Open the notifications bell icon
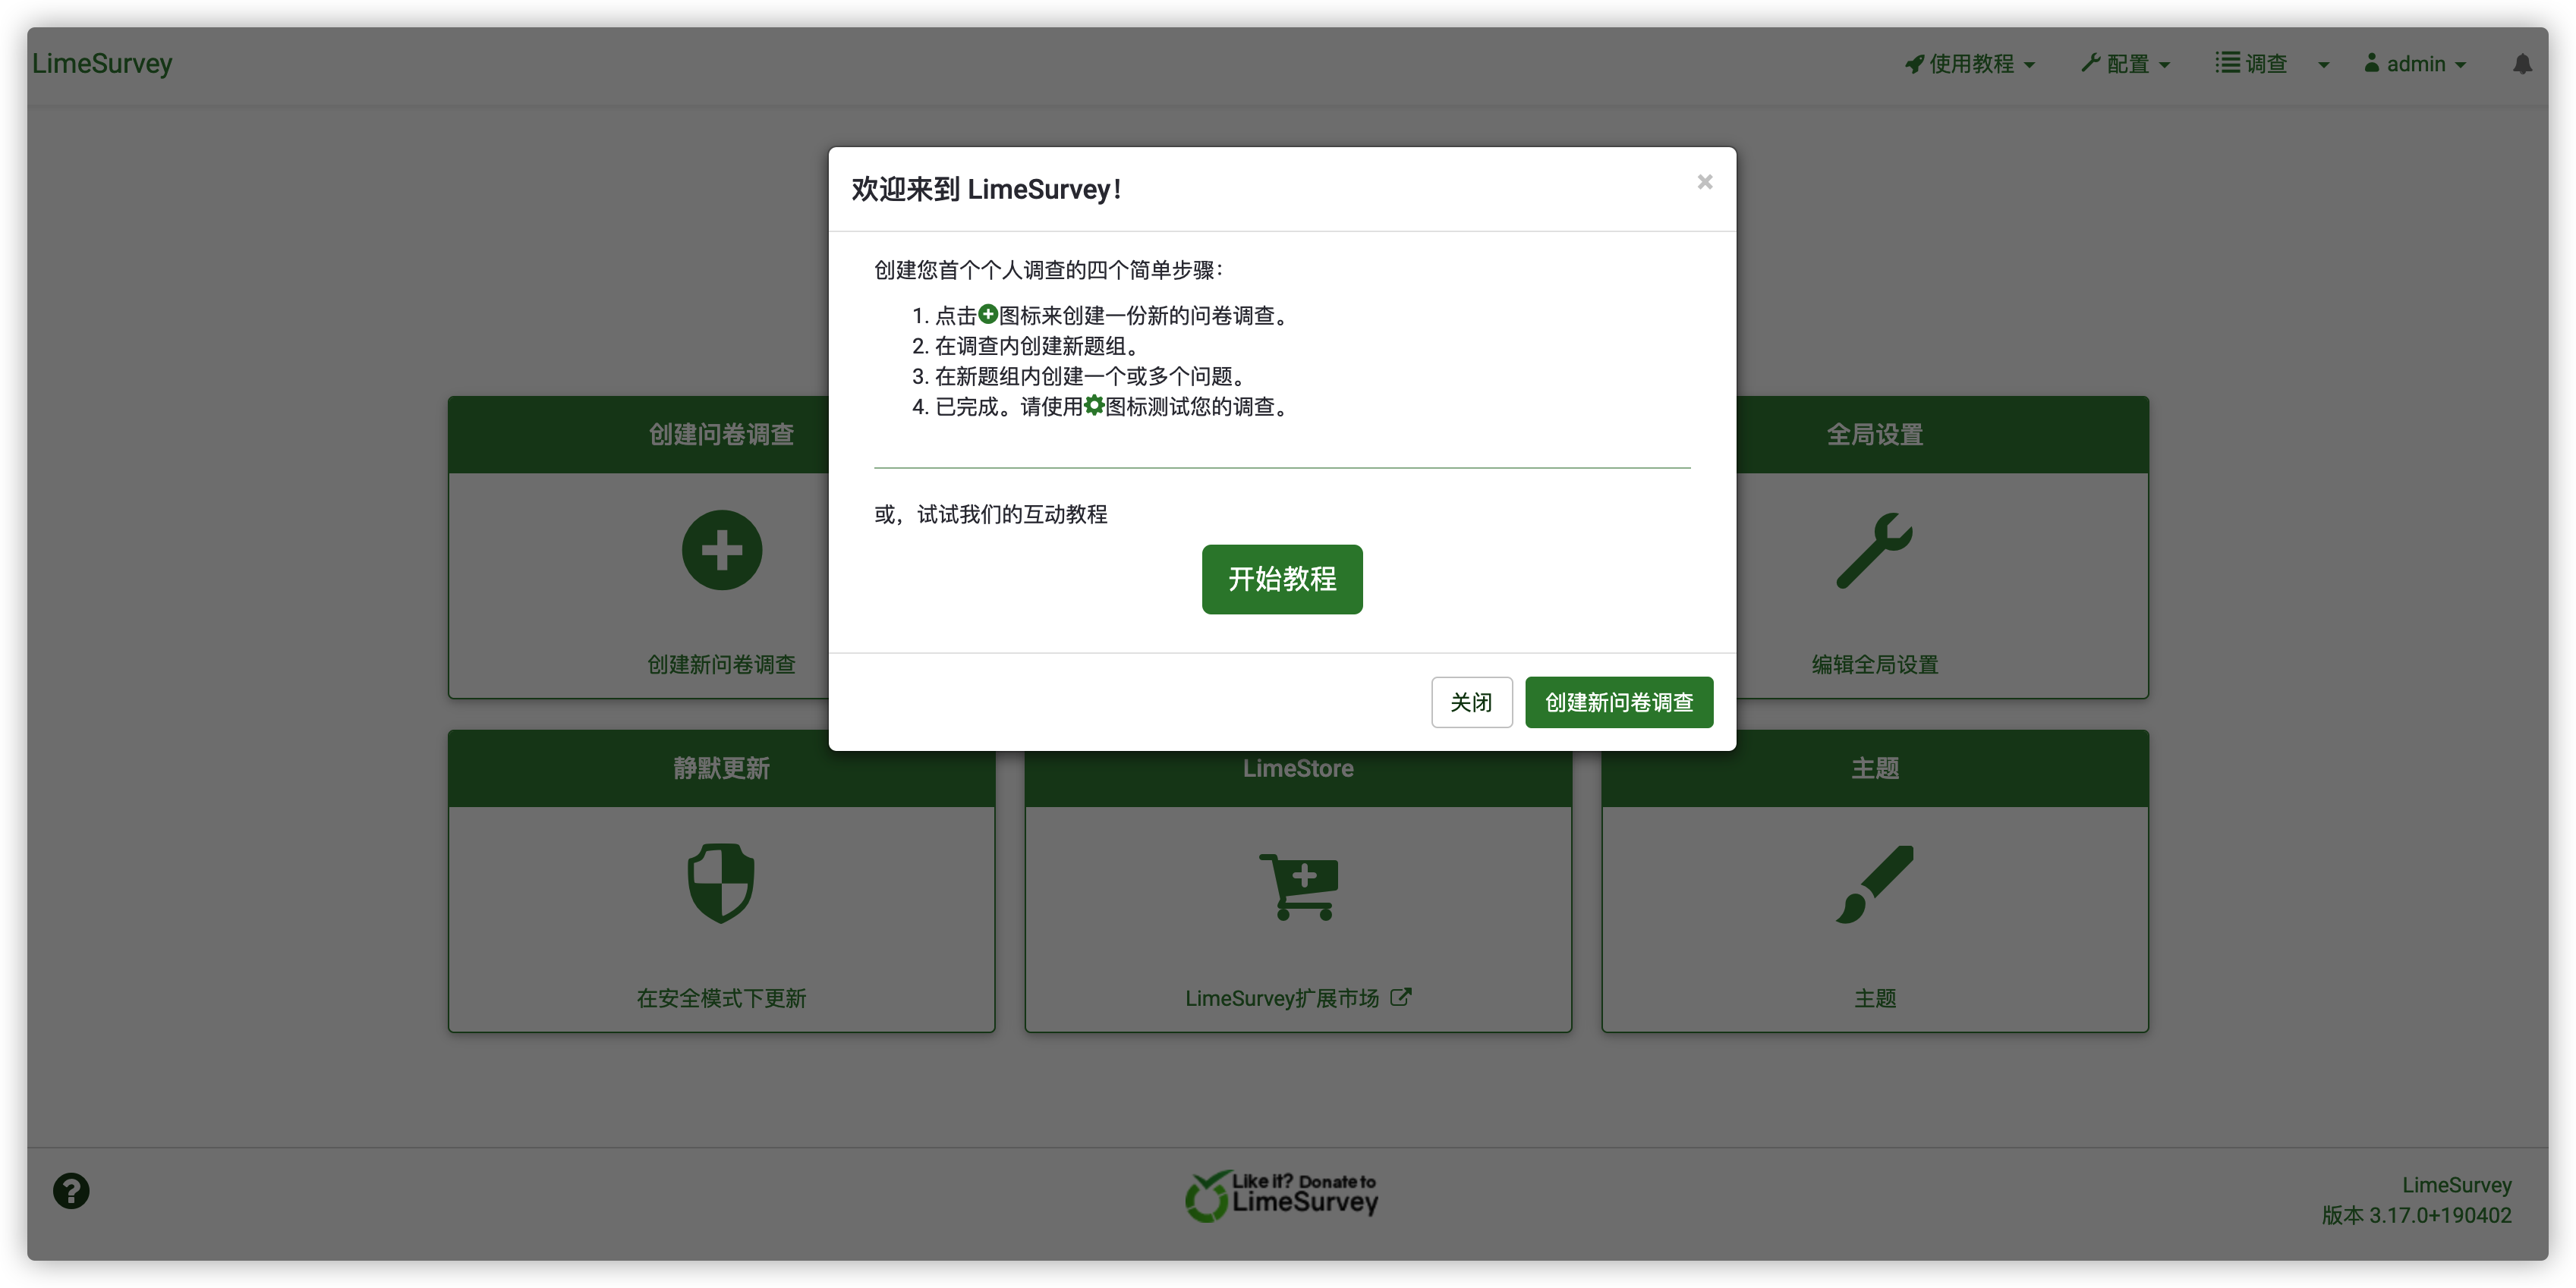This screenshot has height=1288, width=2576. [2522, 64]
